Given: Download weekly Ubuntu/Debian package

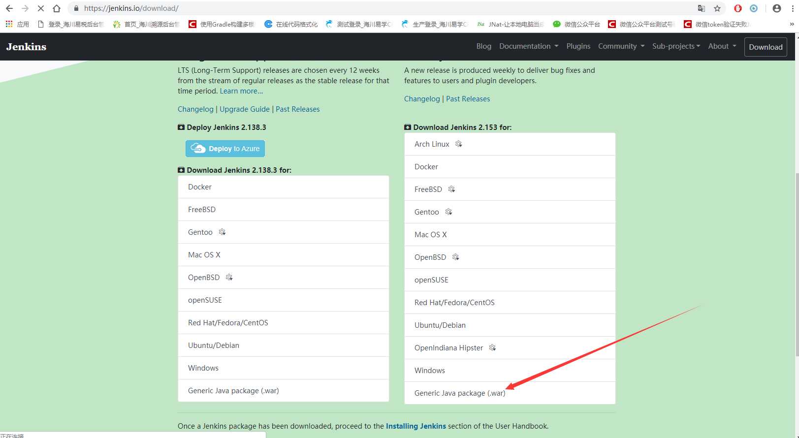Looking at the screenshot, I should [510, 325].
